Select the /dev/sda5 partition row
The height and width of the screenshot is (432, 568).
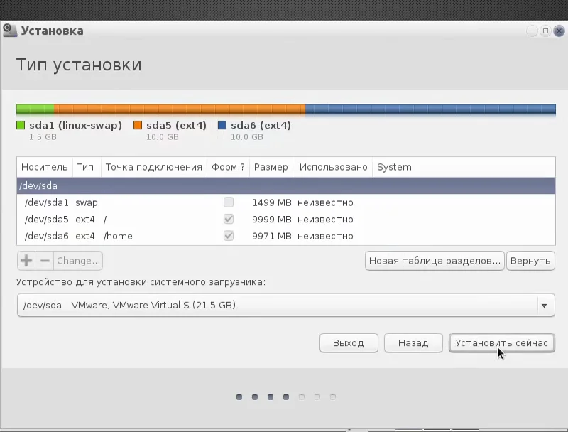286,219
